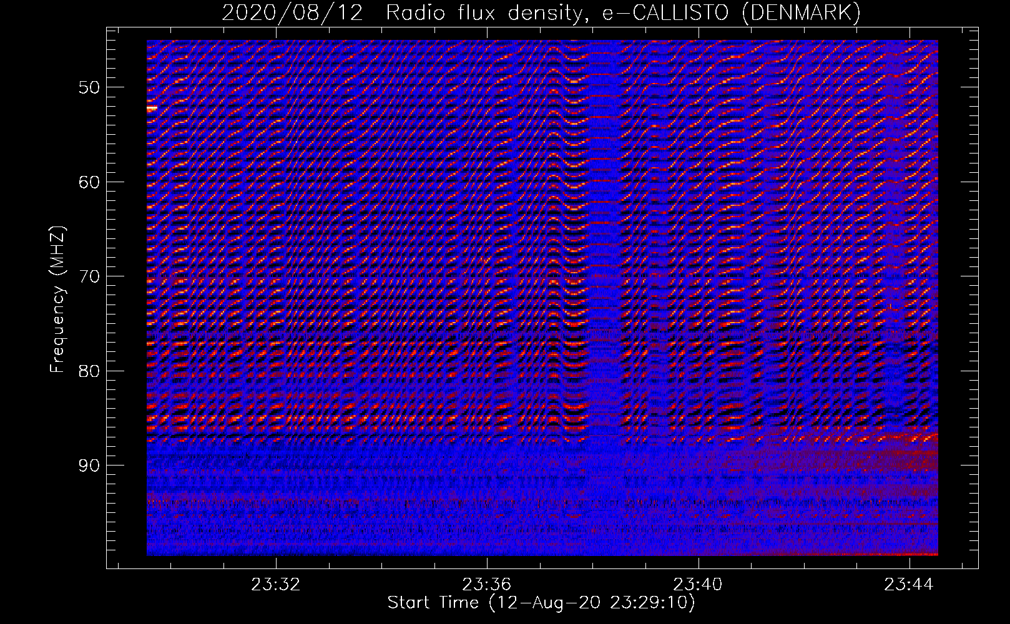Viewport: 1010px width, 624px height.
Task: Click the 23:36 time tick label
Action: (487, 584)
